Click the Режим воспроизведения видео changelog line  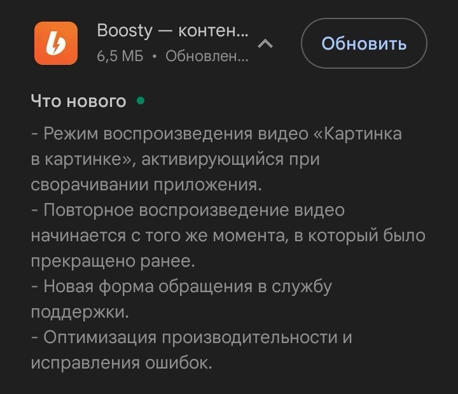coord(216,134)
